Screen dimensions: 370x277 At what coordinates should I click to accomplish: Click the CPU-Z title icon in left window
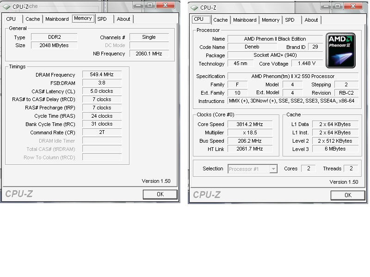click(x=6, y=7)
